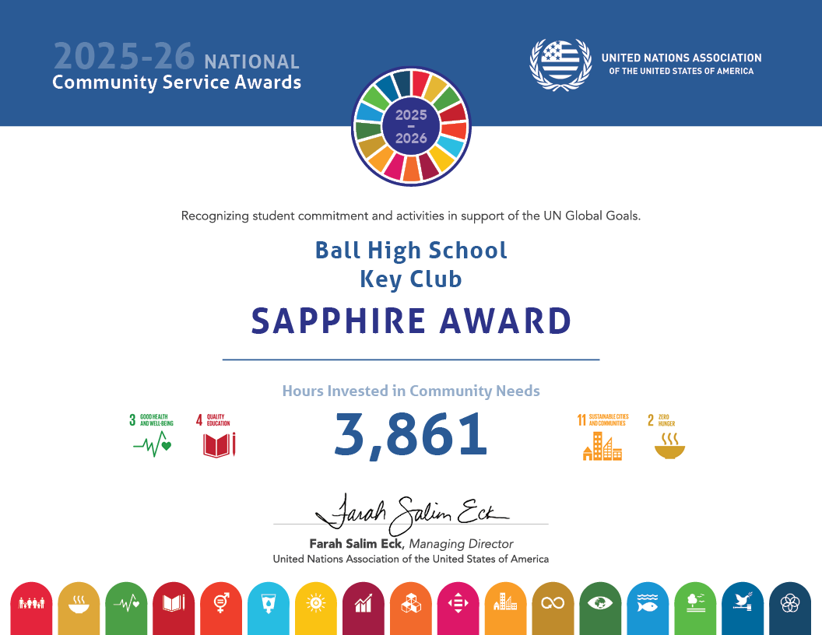Click the United Nations Association header text
822x635 pixels.
682,64
